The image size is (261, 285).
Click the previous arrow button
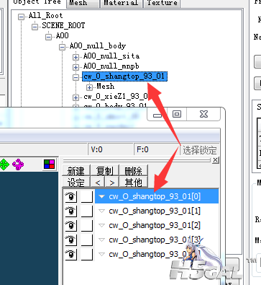point(98,183)
